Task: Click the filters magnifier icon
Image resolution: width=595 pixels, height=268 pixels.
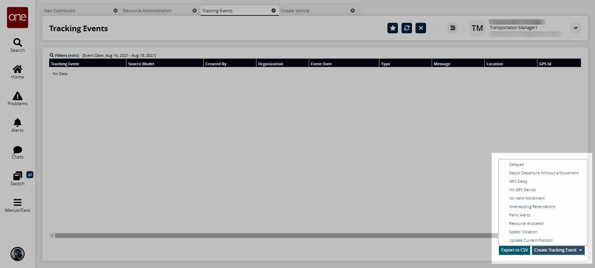Action: coord(52,55)
